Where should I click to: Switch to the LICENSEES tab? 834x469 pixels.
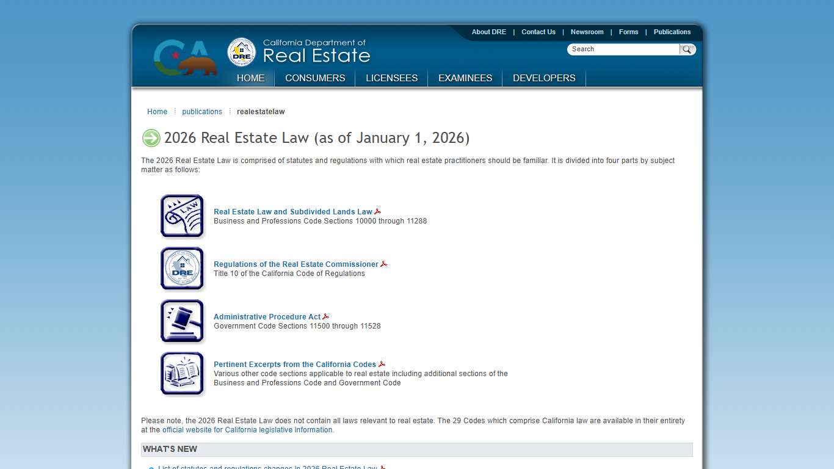tap(391, 78)
